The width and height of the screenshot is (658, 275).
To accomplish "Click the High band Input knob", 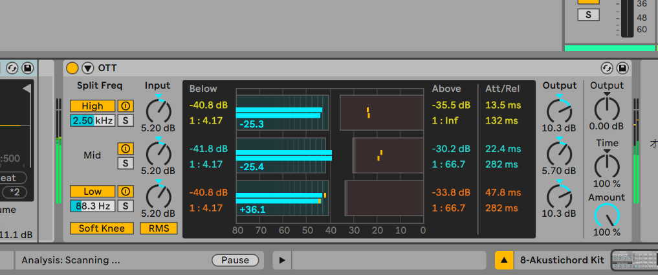I will click(x=159, y=111).
